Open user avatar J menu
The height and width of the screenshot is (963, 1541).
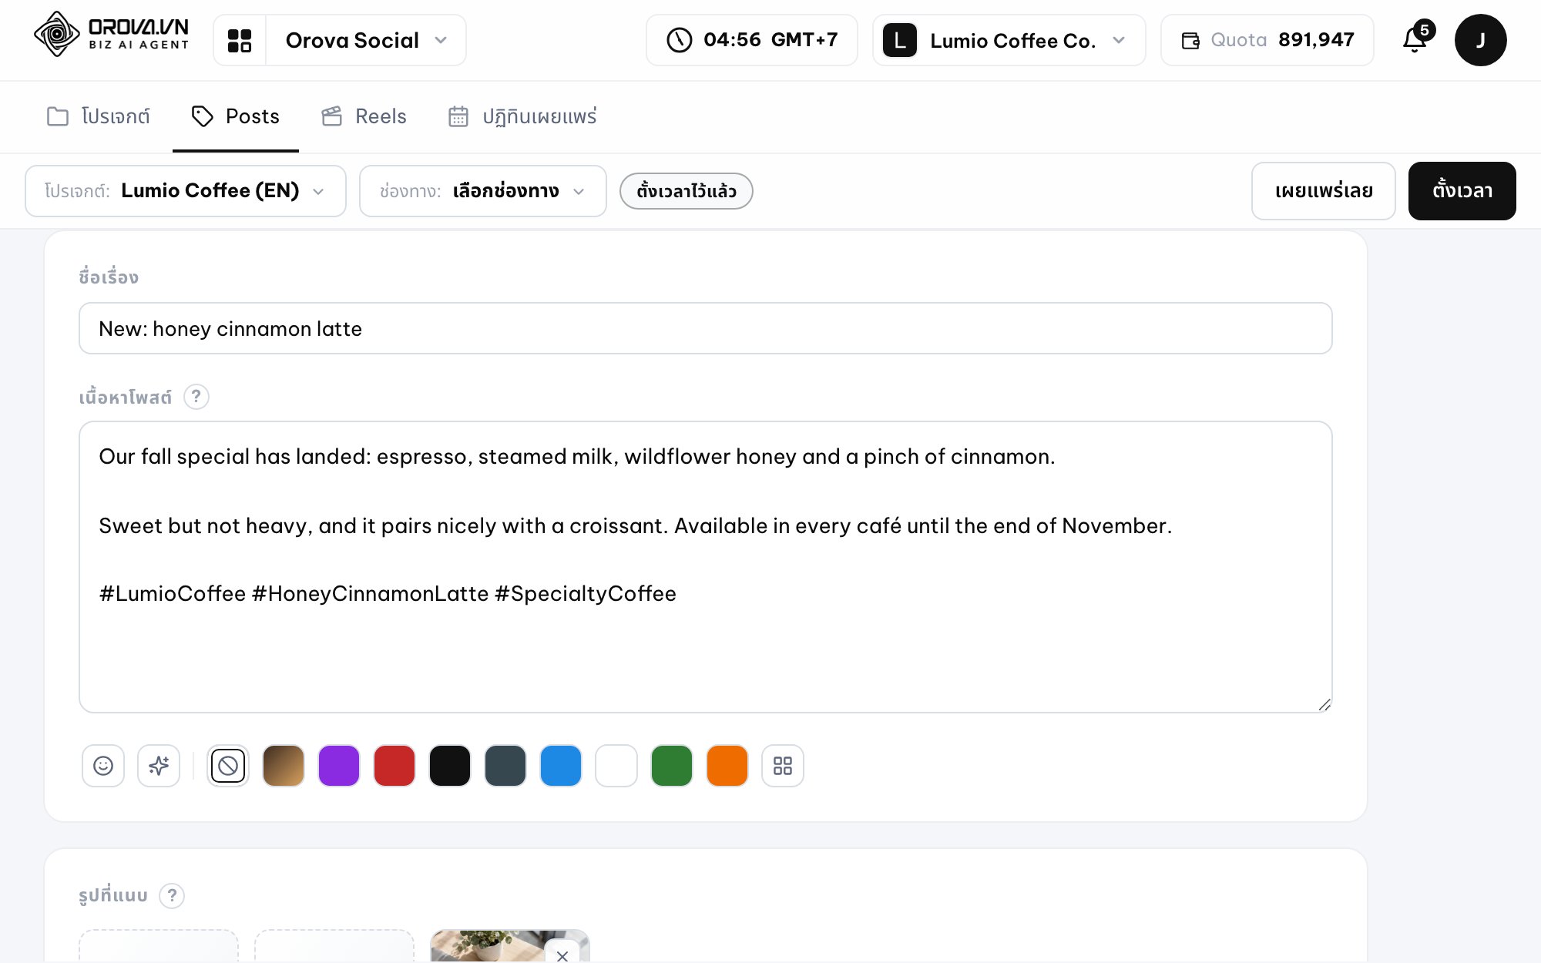pos(1480,40)
